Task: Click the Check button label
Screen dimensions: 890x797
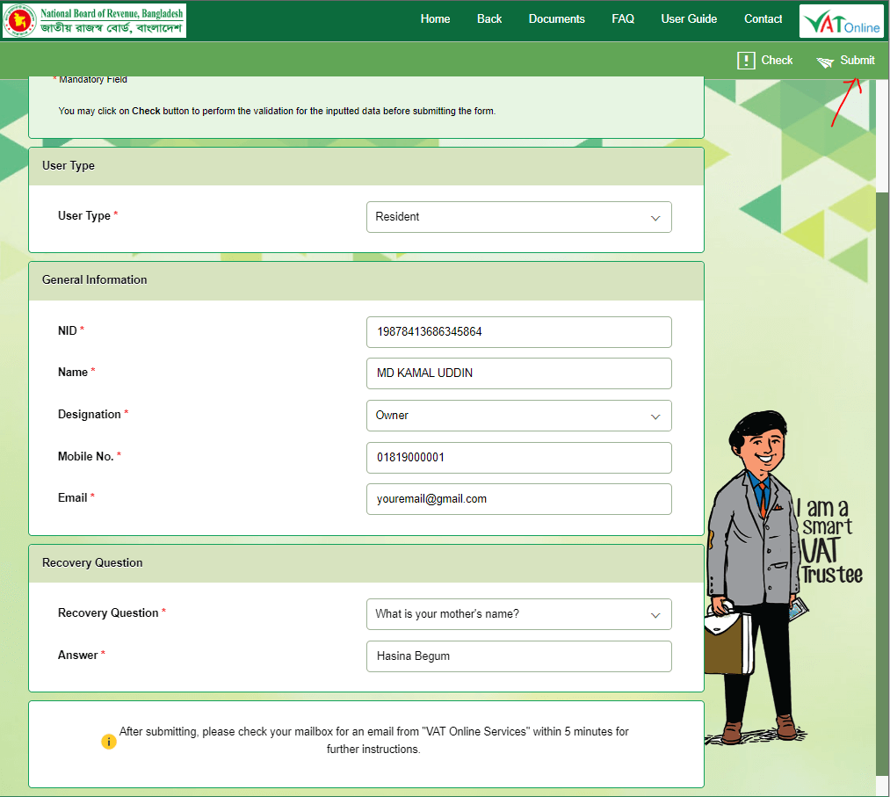Action: click(x=777, y=60)
